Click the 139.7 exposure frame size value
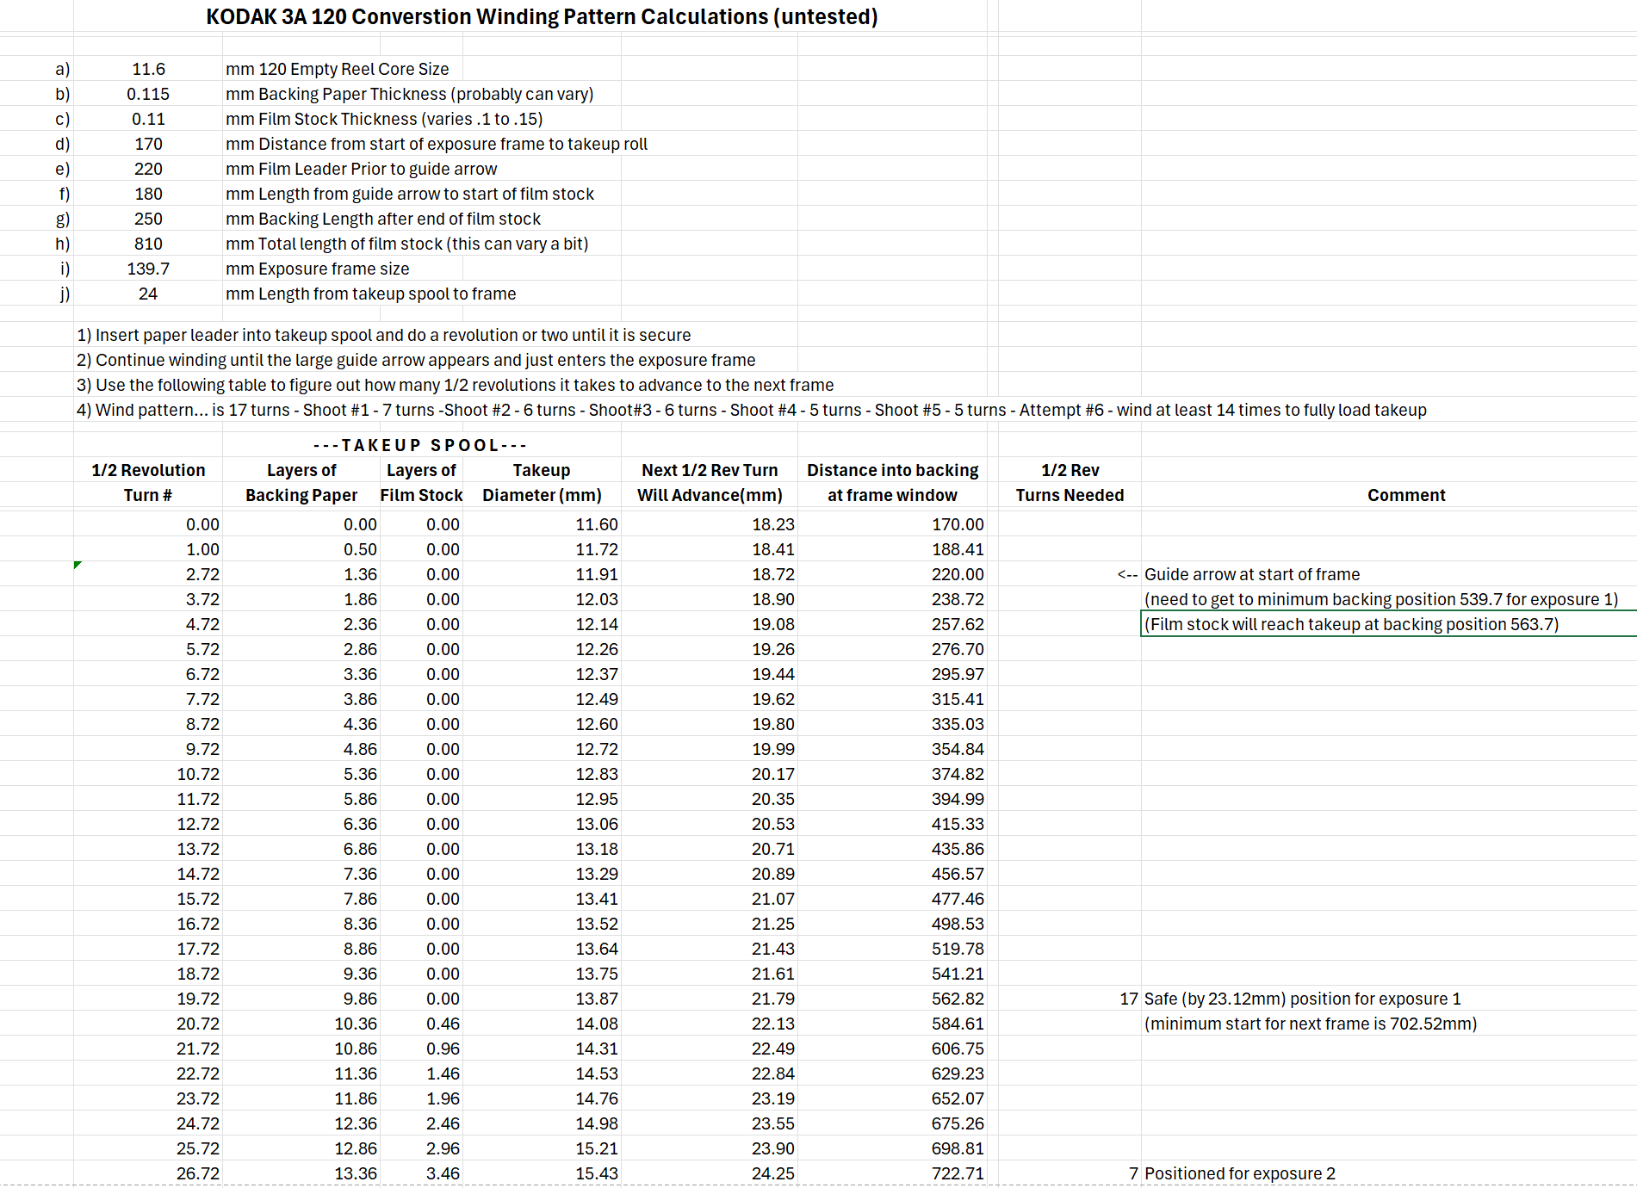 [148, 269]
